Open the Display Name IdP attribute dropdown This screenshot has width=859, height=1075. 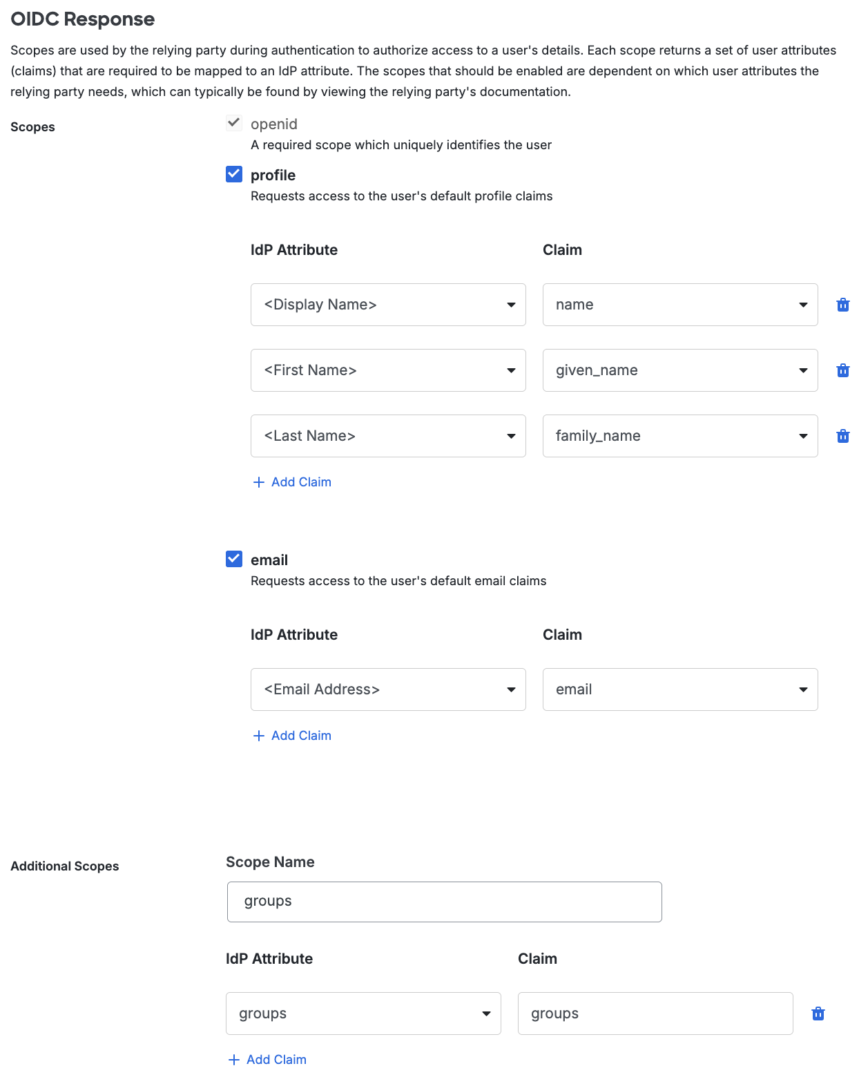(x=511, y=304)
